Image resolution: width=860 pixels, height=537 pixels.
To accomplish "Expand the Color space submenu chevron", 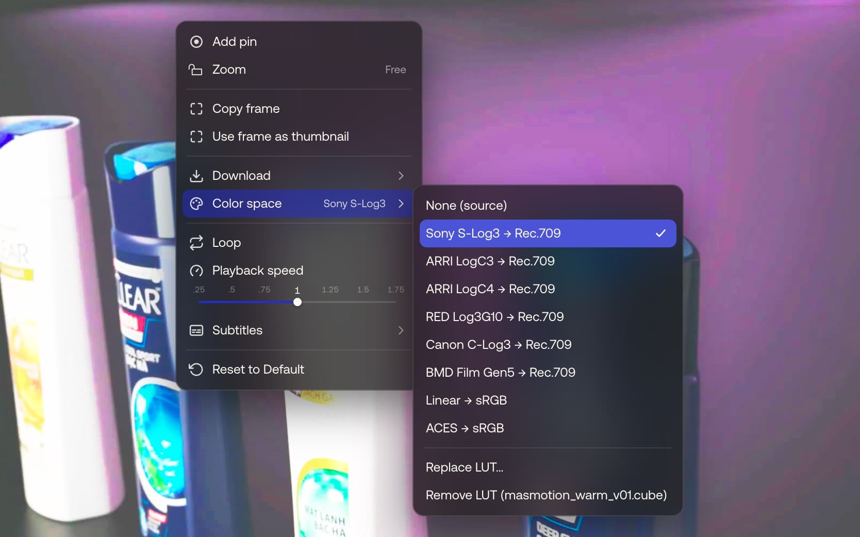I will tap(401, 204).
